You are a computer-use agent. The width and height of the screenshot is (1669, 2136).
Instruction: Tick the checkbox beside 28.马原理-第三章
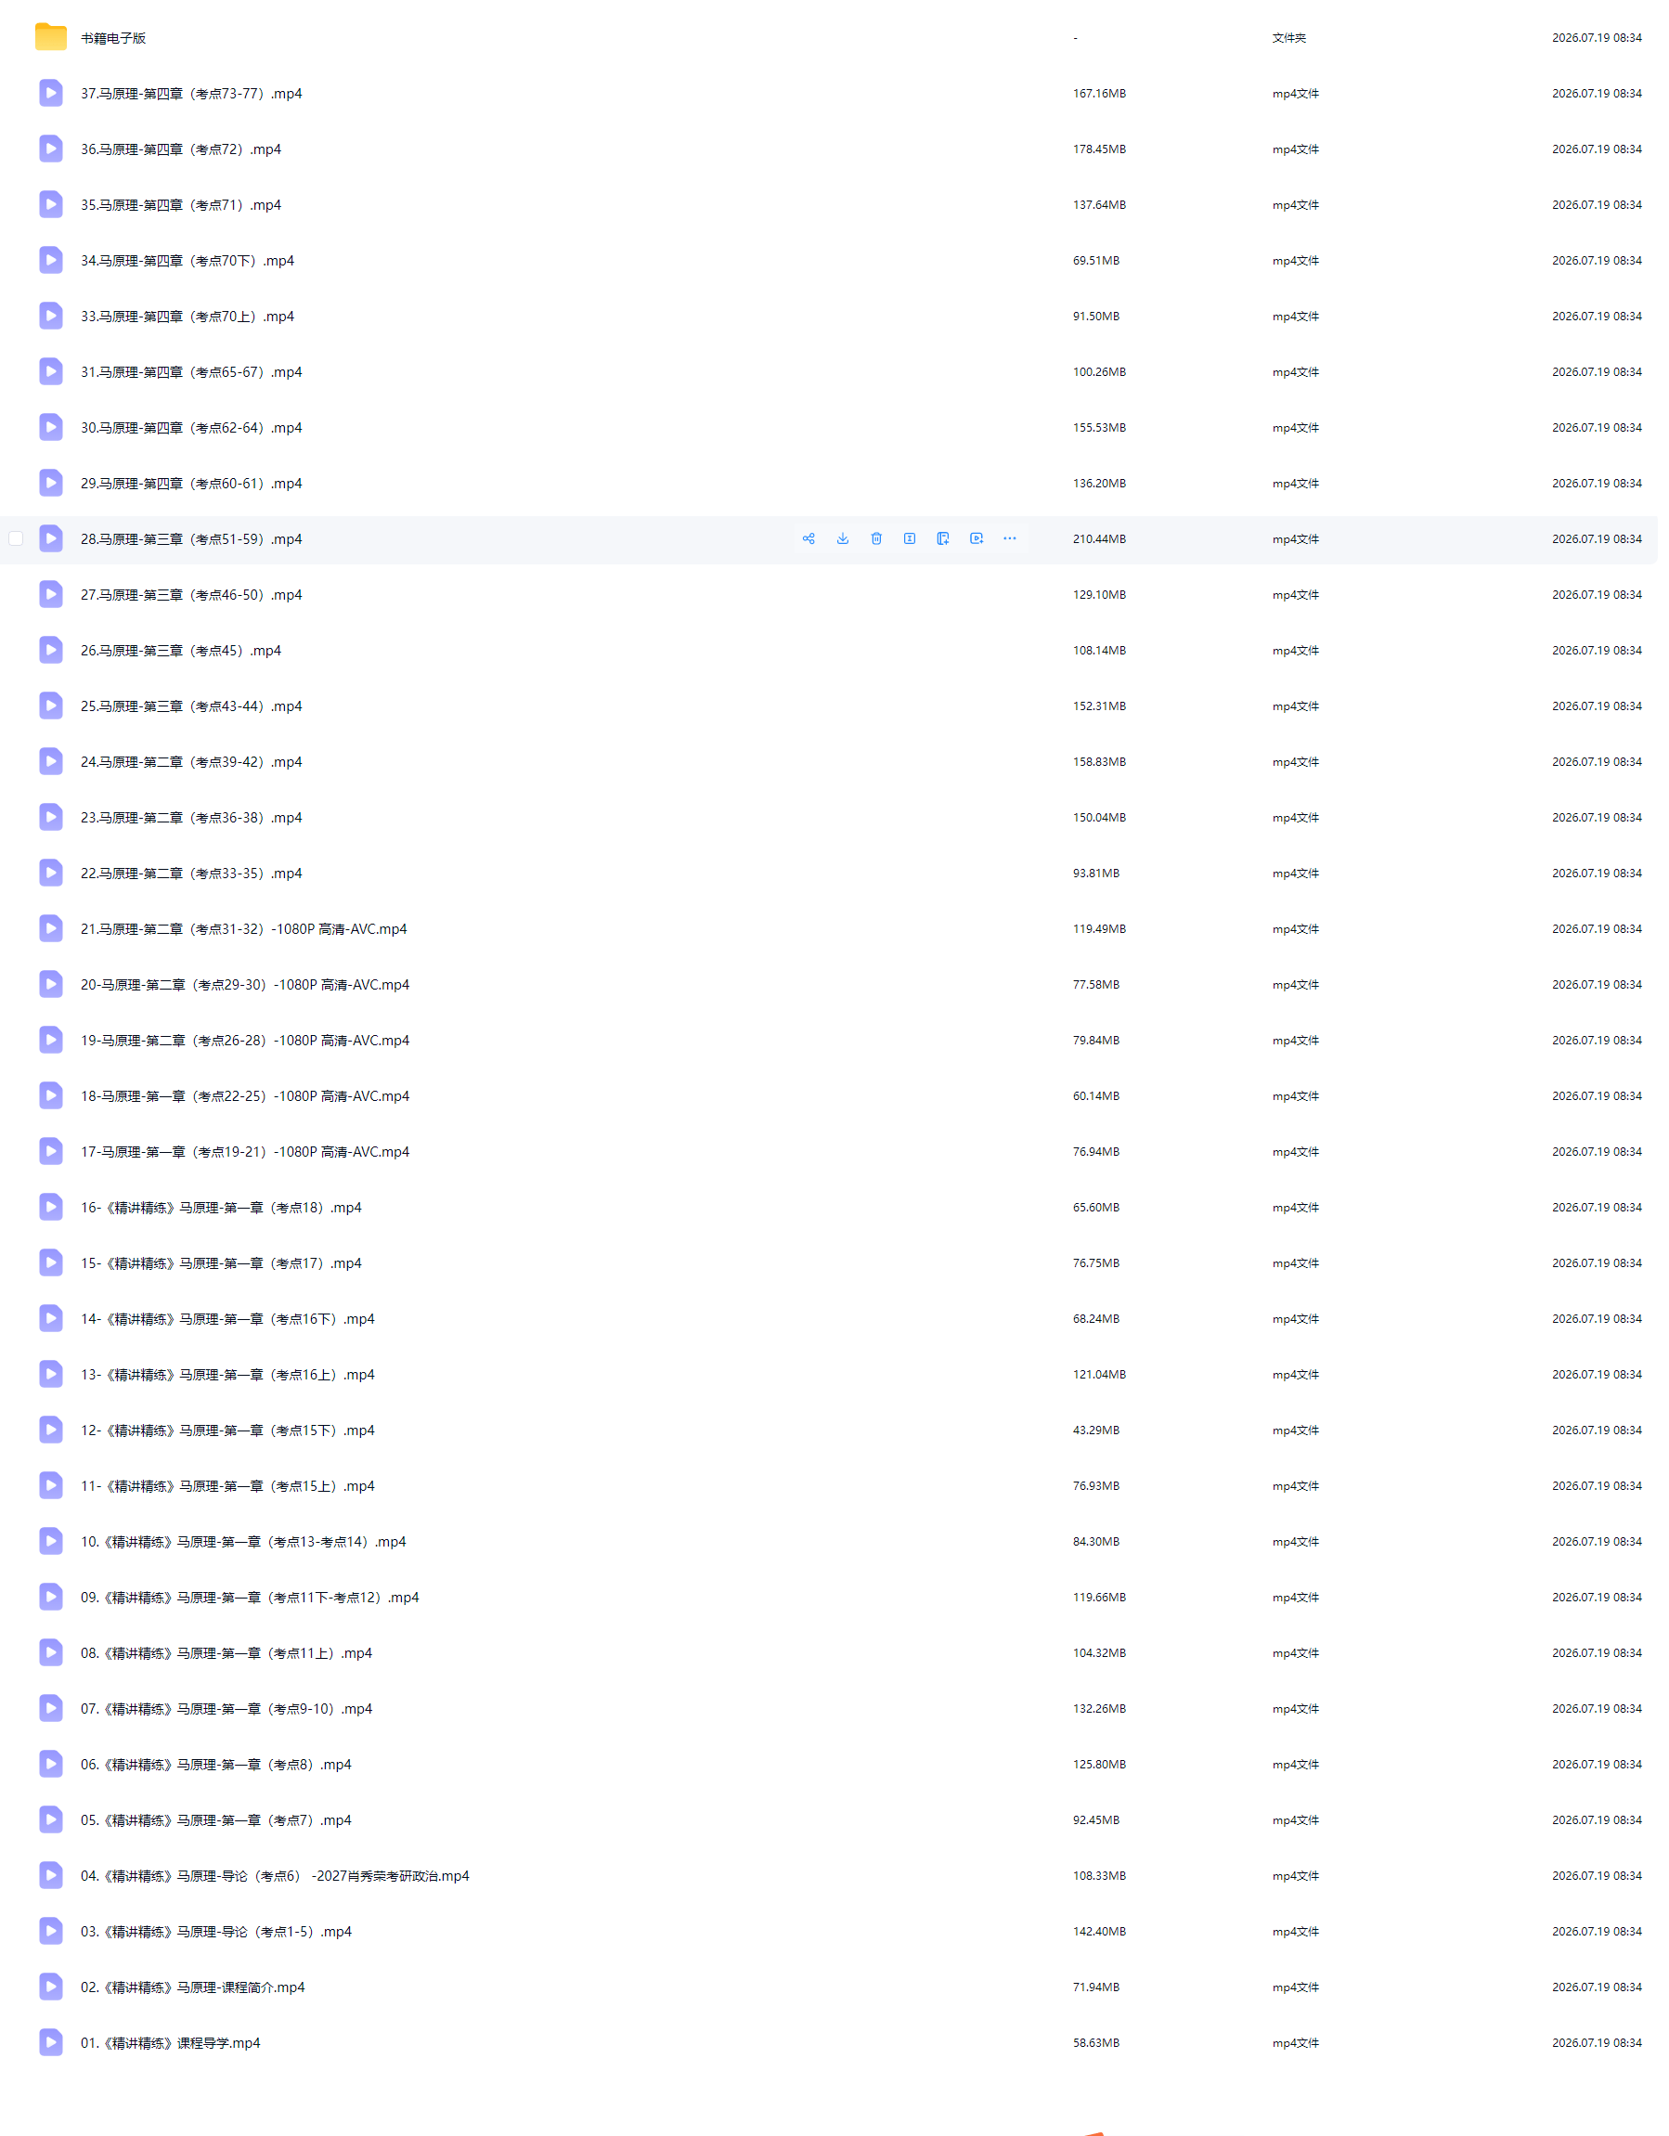[x=16, y=539]
